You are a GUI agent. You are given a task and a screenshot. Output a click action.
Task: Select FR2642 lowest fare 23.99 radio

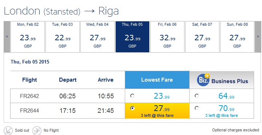pyautogui.click(x=132, y=96)
